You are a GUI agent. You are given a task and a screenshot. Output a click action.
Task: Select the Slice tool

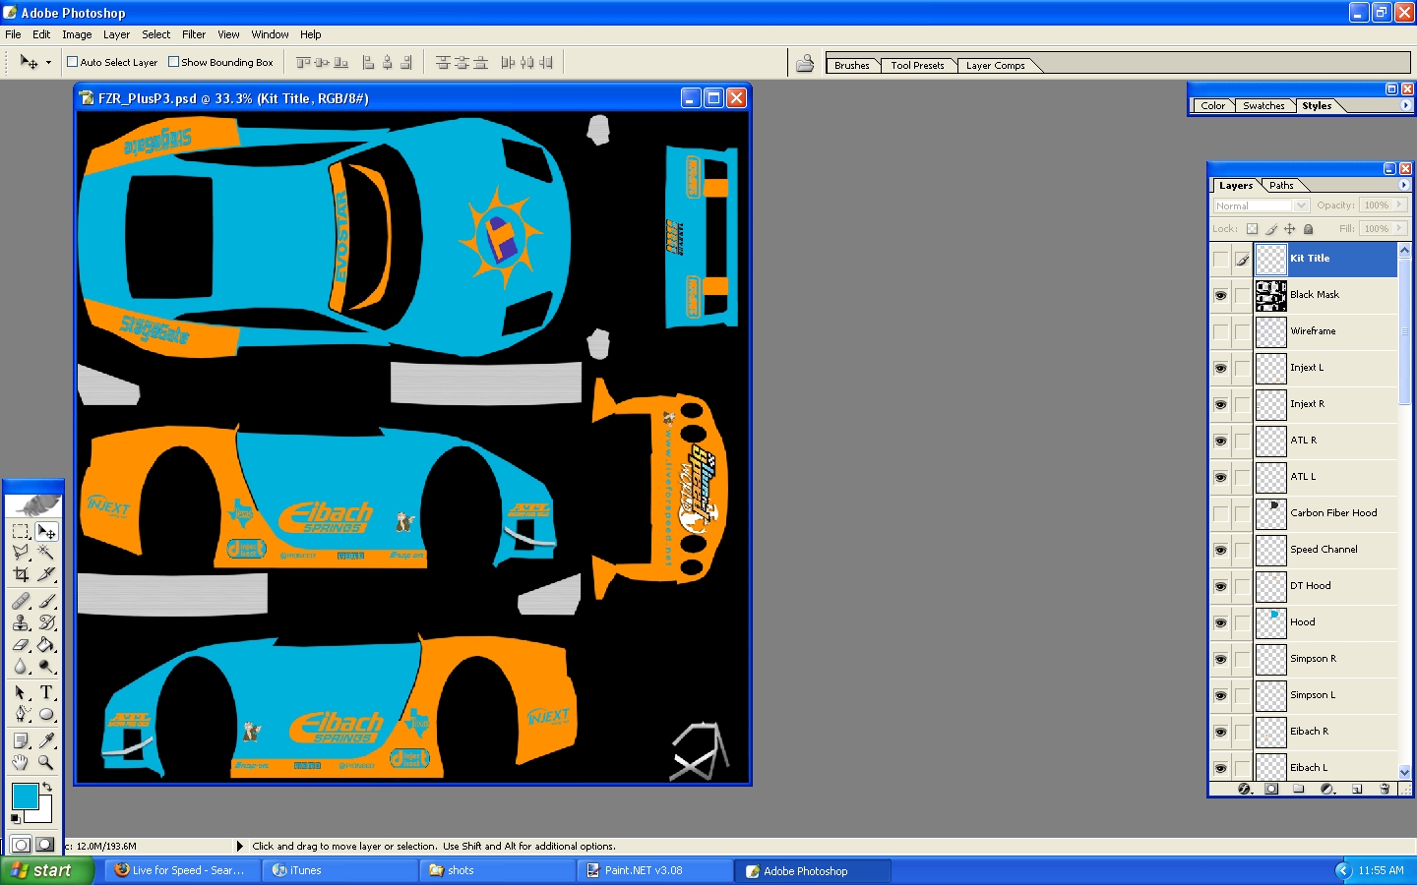click(46, 574)
